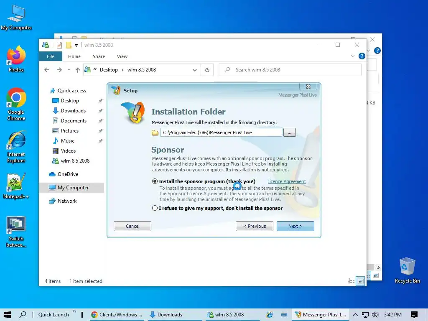Viewport: 428px width, 321px height.
Task: Open Desktop in the navigation pane
Action: pos(70,101)
